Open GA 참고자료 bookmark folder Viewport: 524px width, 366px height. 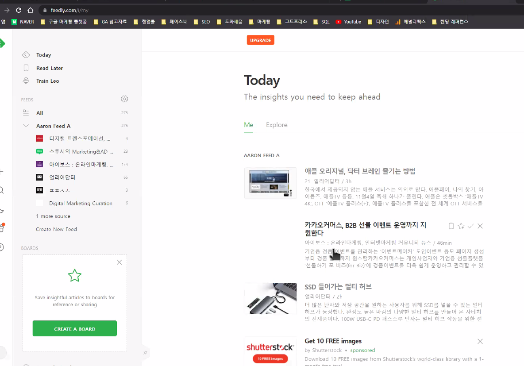coord(110,22)
